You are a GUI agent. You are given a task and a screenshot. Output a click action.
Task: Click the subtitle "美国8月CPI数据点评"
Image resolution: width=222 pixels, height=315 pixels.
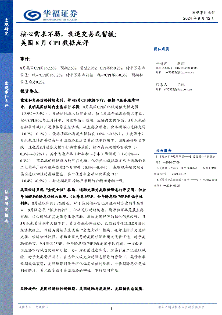[55, 43]
